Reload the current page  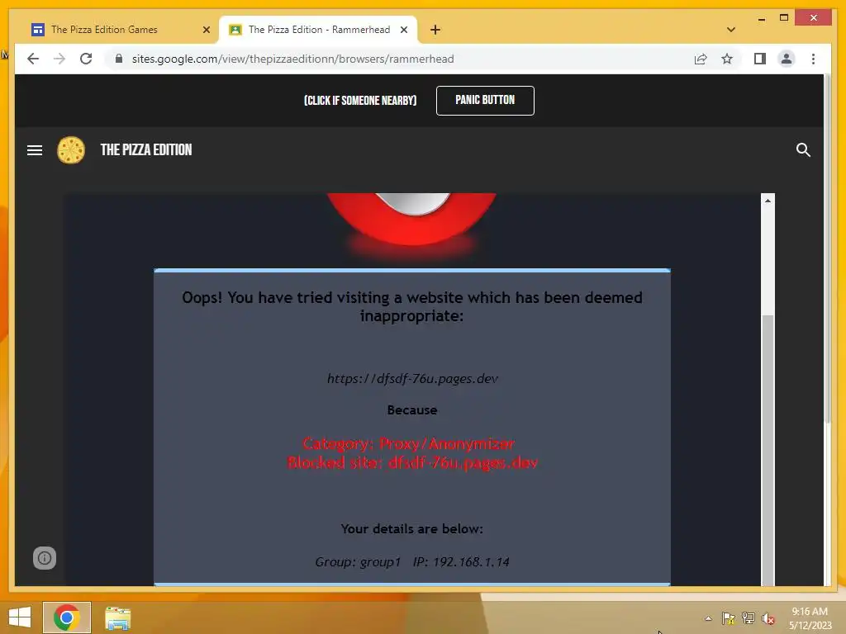(x=86, y=59)
